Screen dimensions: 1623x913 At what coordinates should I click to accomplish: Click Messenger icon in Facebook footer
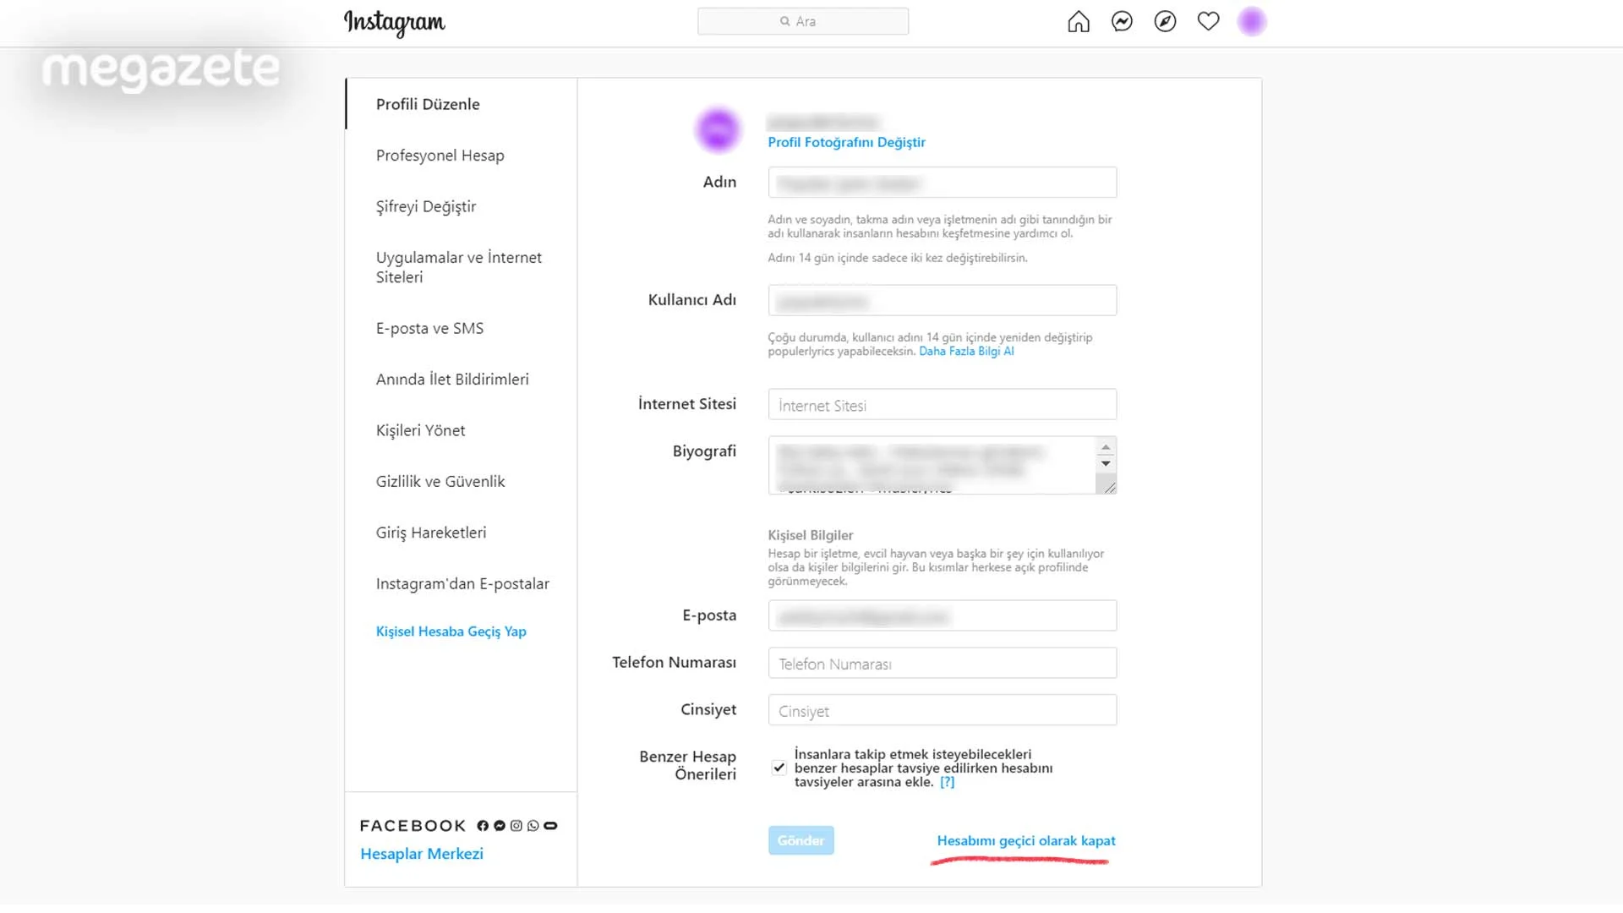point(500,826)
